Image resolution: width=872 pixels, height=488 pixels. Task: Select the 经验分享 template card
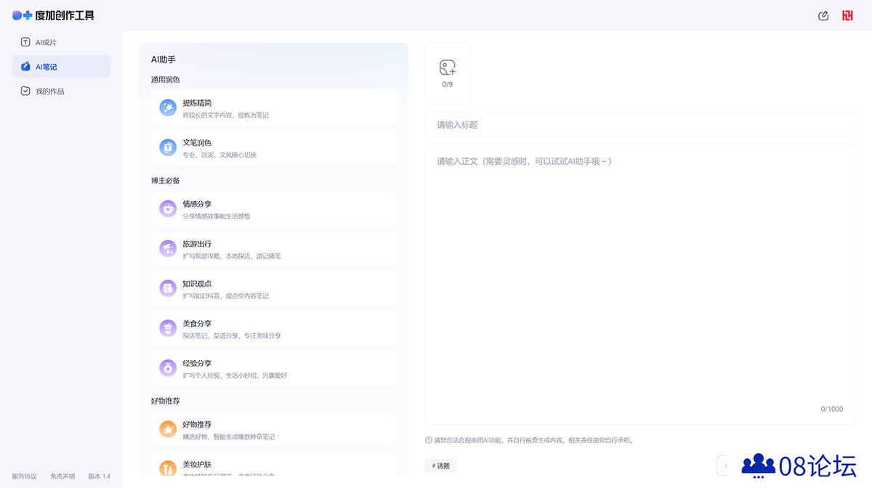[273, 369]
